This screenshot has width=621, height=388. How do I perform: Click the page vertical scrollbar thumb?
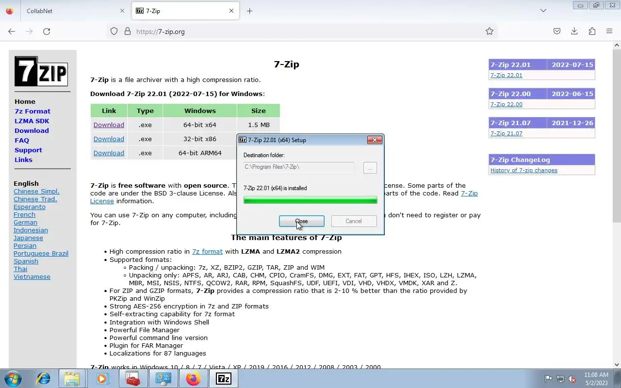coord(617,136)
